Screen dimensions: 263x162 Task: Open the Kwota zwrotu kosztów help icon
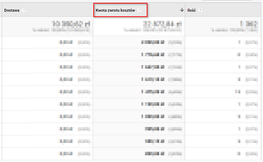click(x=139, y=10)
